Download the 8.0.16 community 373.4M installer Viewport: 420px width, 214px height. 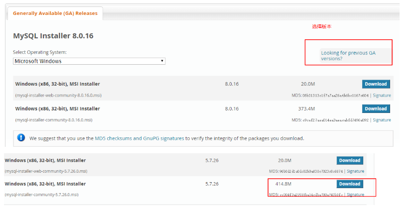[376, 108]
